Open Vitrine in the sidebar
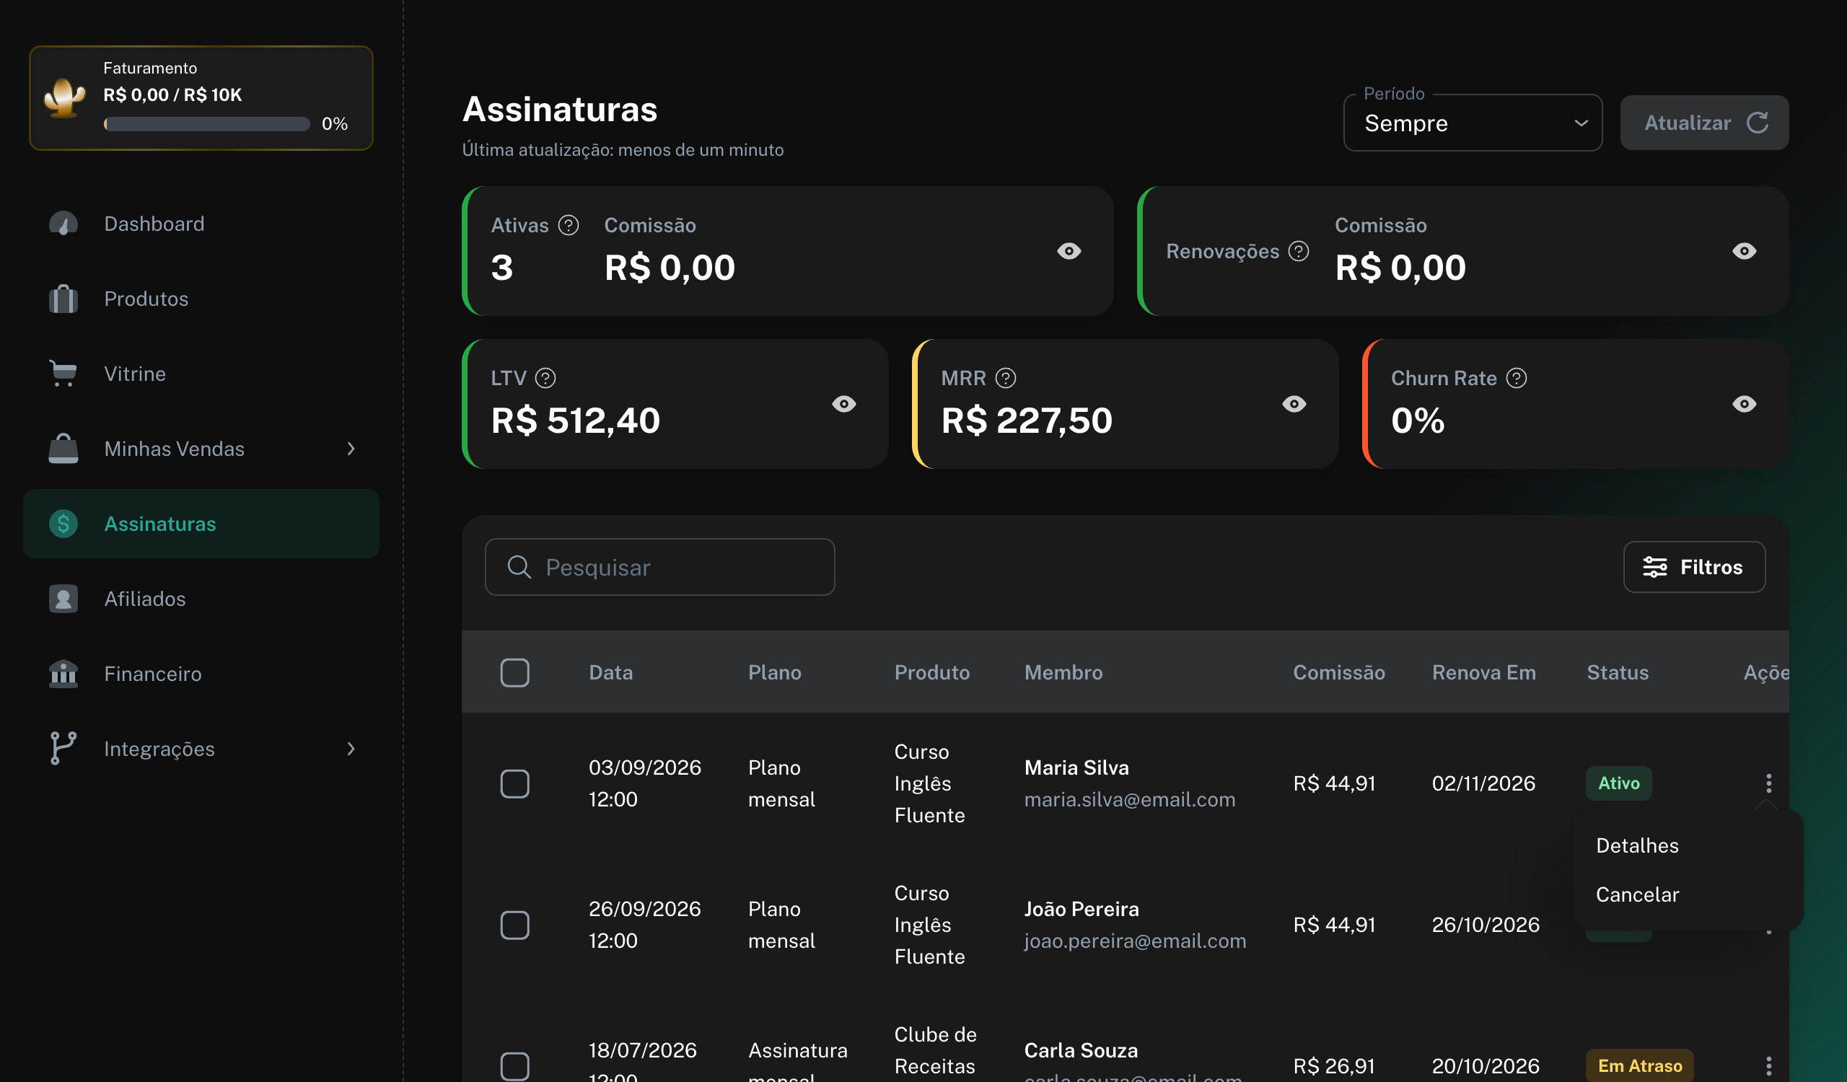1847x1082 pixels. click(x=201, y=374)
